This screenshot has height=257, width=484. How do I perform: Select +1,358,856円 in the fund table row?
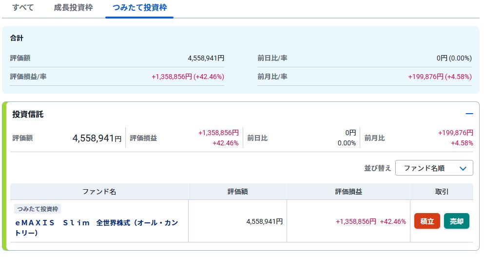[x=356, y=221]
